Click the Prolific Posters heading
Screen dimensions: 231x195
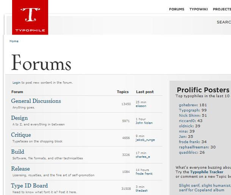pyautogui.click(x=203, y=90)
